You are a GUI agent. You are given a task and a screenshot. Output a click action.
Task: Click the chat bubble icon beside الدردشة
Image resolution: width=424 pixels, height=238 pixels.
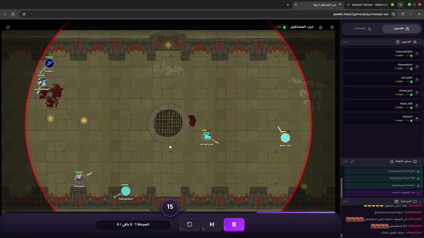(x=415, y=201)
